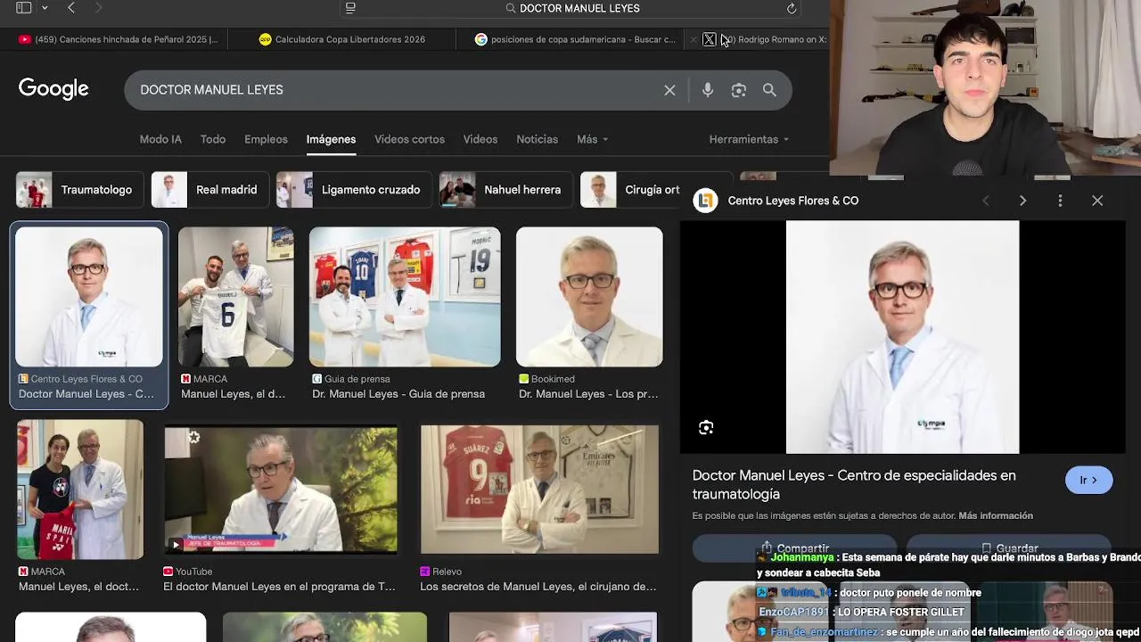Open Relevo image with Suarez 9 jersey
The image size is (1141, 642).
coord(539,490)
